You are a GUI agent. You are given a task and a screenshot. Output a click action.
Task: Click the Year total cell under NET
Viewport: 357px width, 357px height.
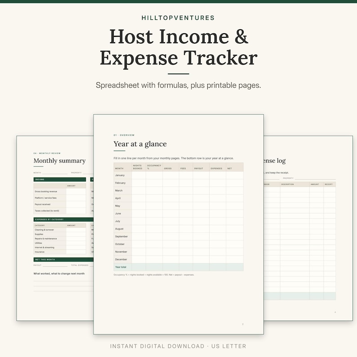(x=235, y=267)
